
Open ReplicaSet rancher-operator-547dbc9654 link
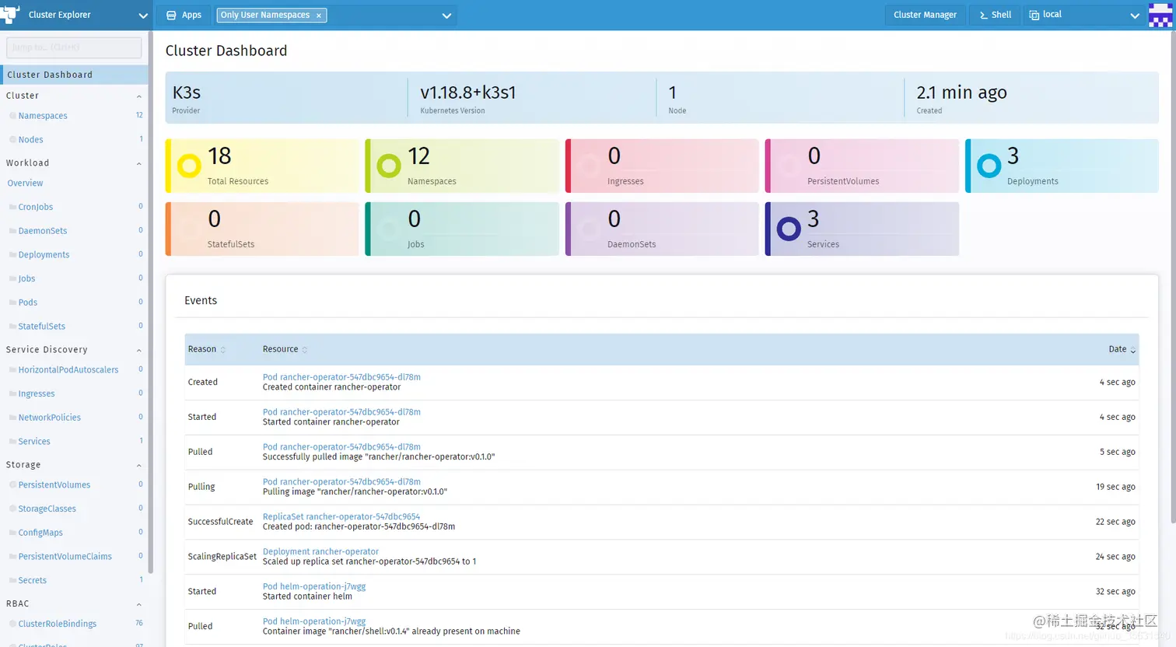click(x=341, y=517)
